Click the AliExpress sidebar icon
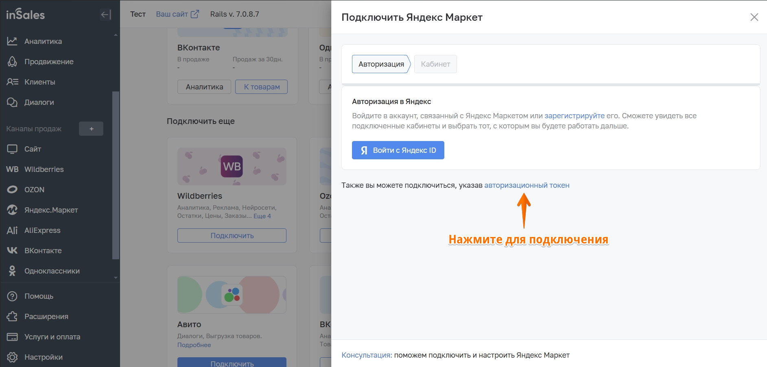The height and width of the screenshot is (367, 767). pos(12,230)
